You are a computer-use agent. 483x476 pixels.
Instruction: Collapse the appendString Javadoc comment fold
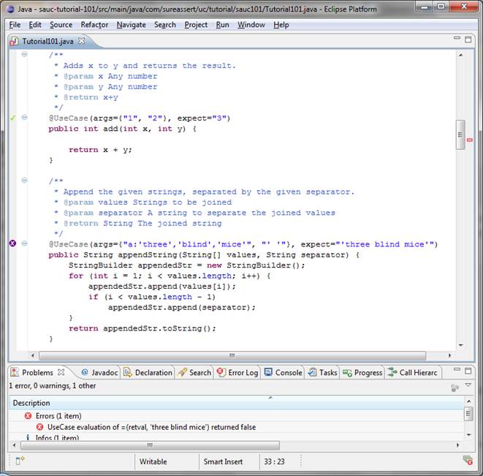24,181
